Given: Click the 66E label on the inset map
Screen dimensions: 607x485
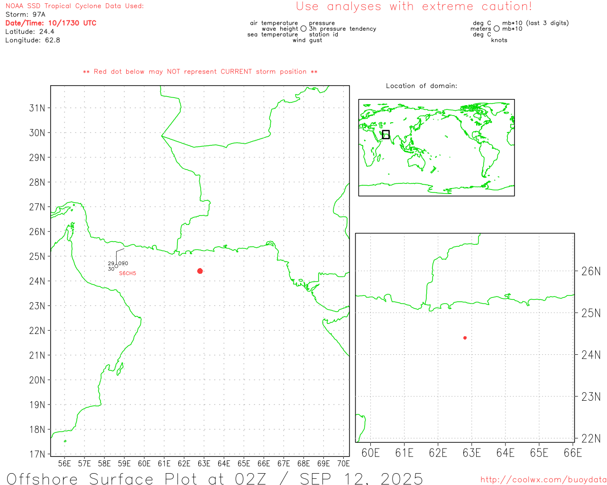Looking at the screenshot, I should (x=573, y=453).
